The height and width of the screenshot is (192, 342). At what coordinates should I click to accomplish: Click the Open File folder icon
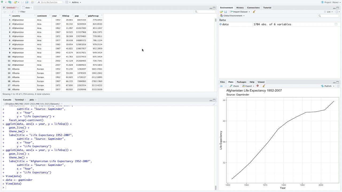click(x=15, y=2)
